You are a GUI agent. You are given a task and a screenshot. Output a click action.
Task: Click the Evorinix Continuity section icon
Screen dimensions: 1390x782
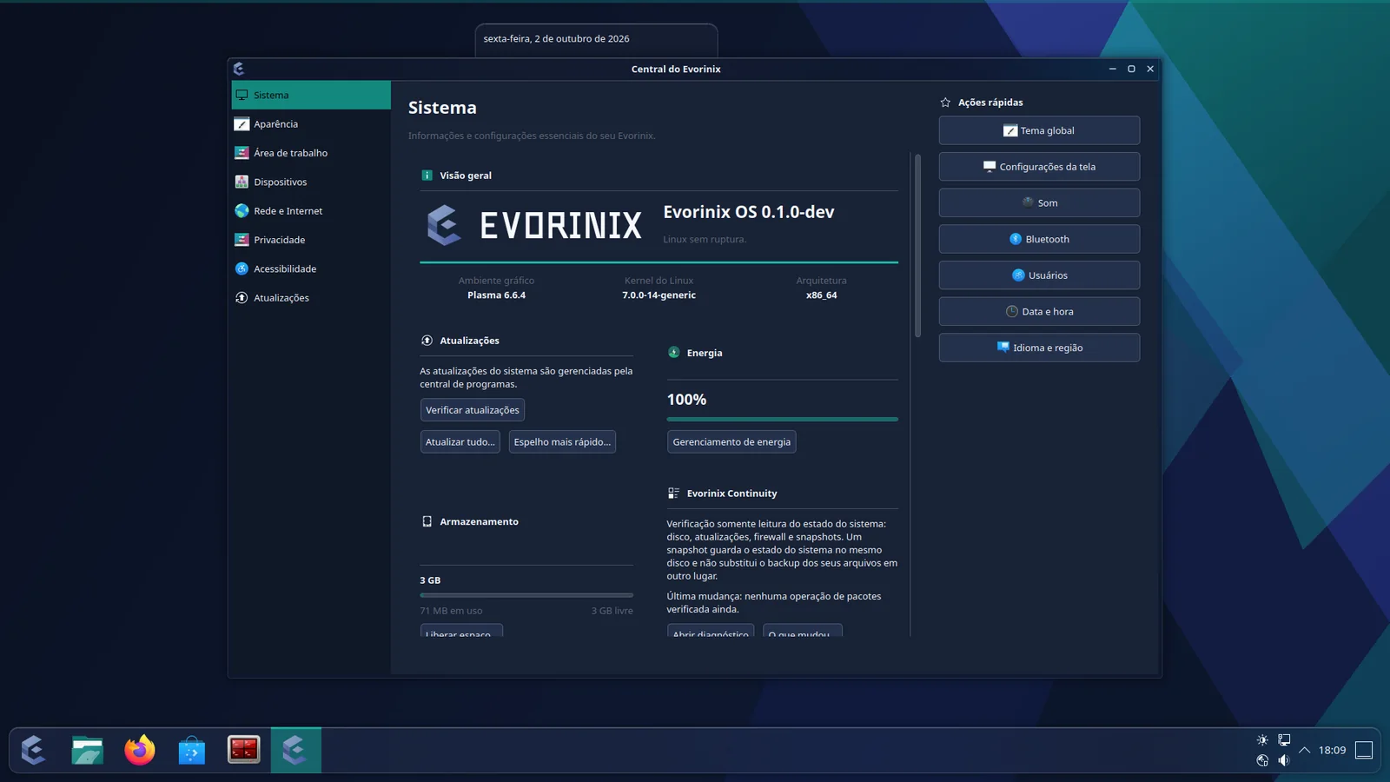pos(673,494)
